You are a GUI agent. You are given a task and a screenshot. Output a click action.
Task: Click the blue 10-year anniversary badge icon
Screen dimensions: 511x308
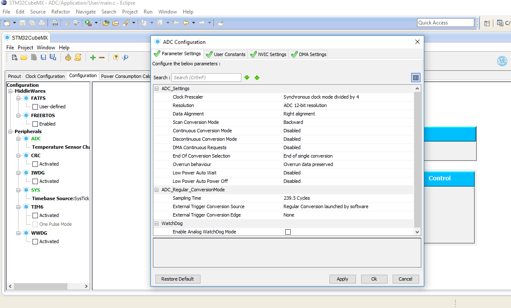coord(502,61)
